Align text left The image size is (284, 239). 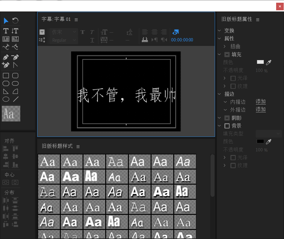click(x=145, y=32)
